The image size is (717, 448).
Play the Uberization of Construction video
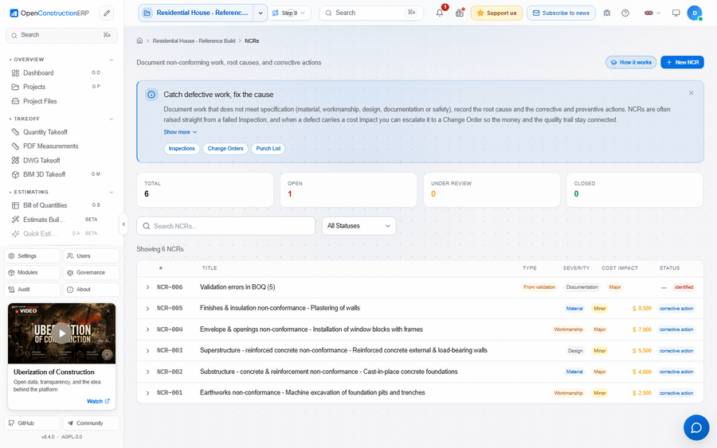click(x=61, y=333)
